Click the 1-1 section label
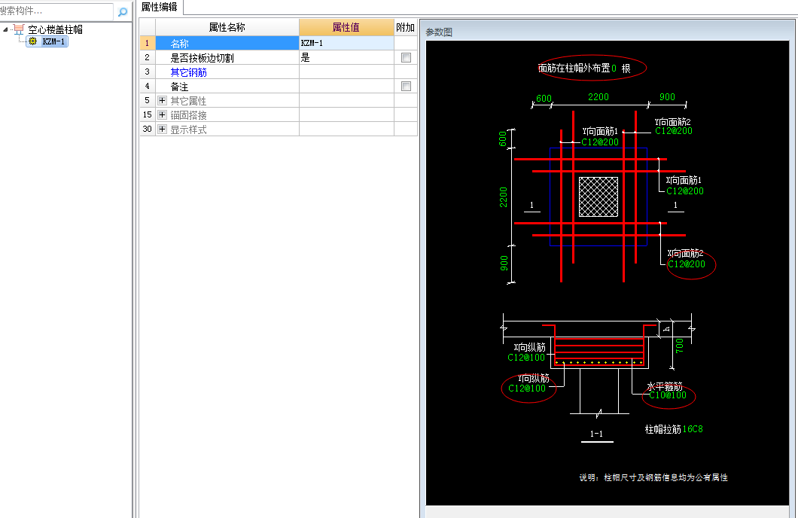 596,434
